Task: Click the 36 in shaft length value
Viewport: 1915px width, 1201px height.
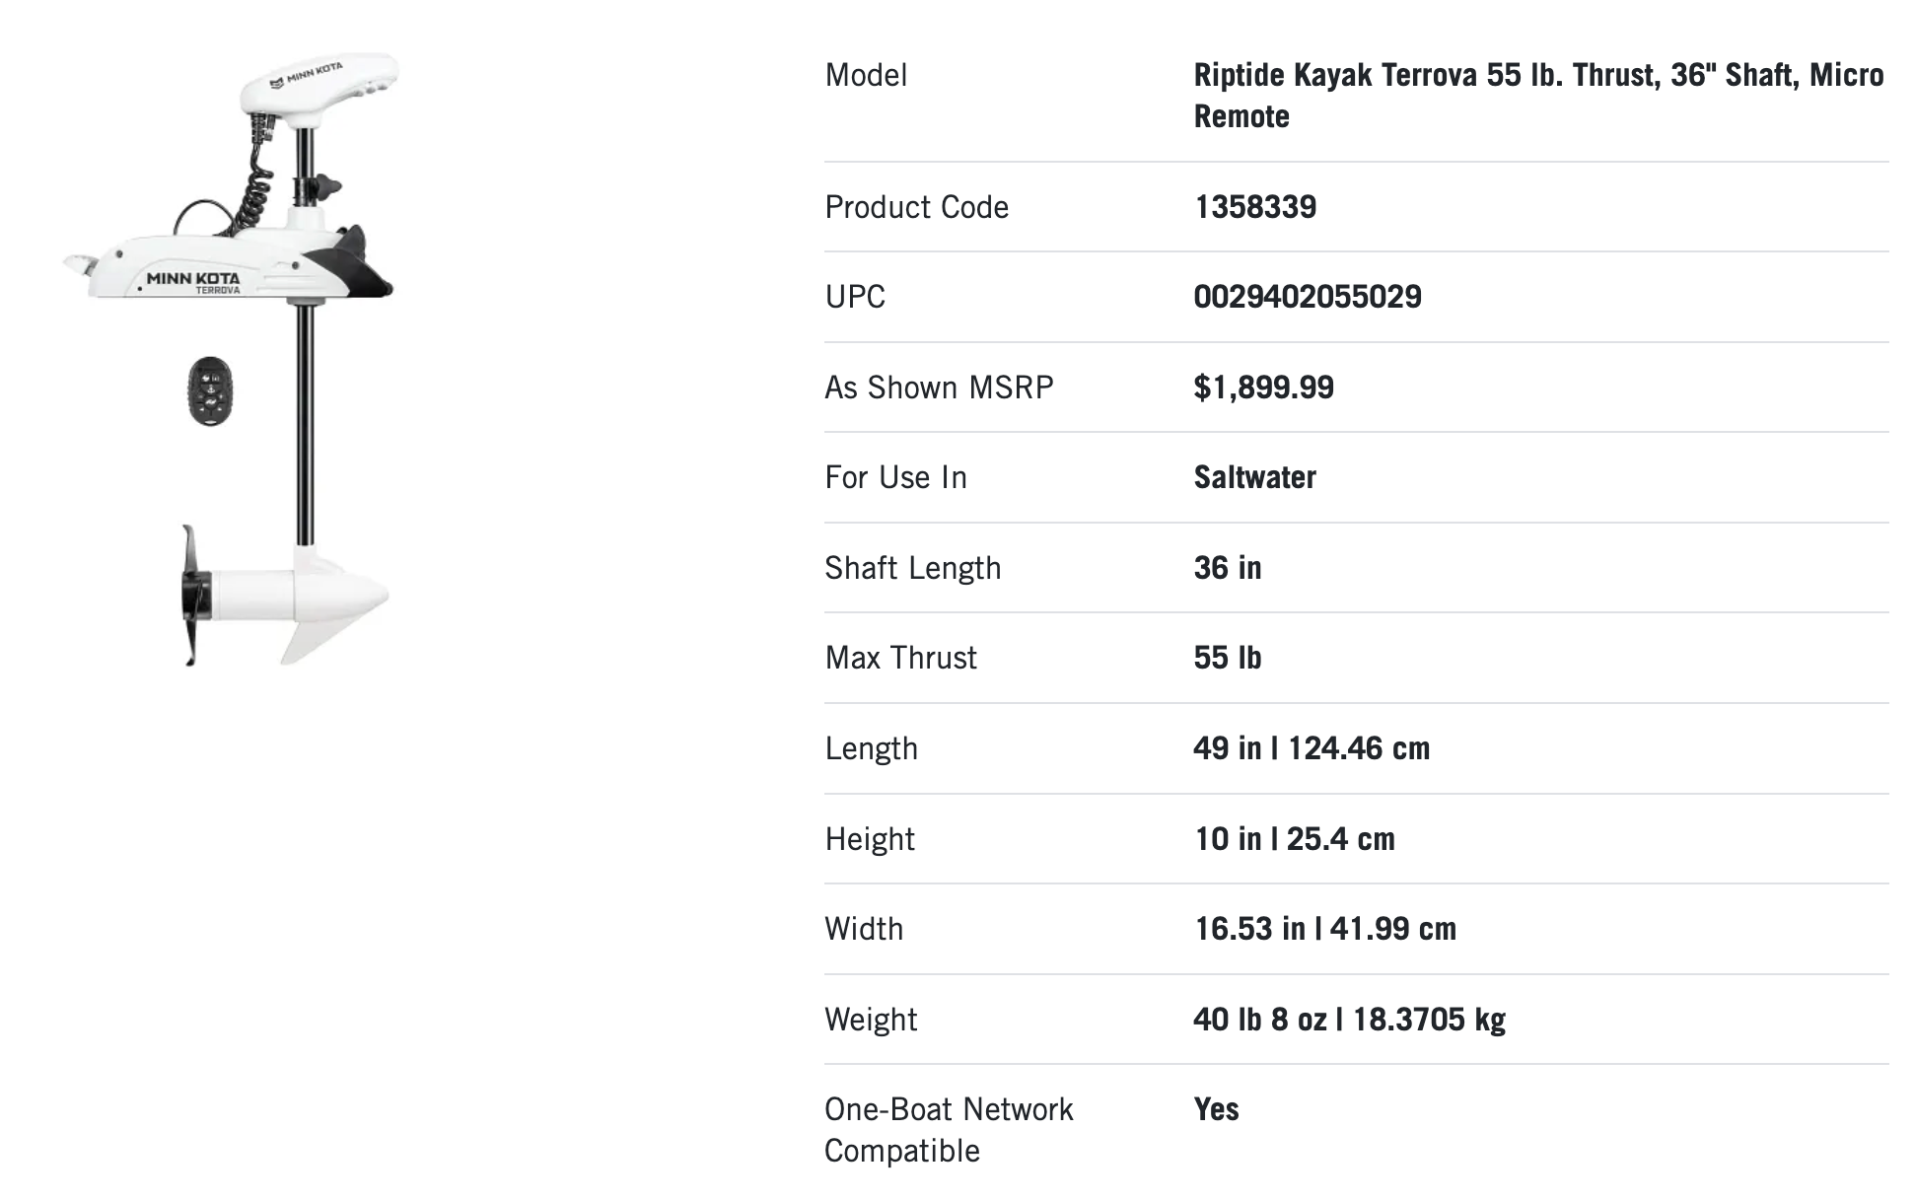Action: point(1227,568)
